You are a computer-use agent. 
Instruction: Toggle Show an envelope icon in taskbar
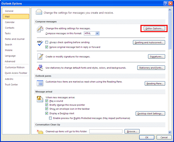pyautogui.click(x=47, y=109)
